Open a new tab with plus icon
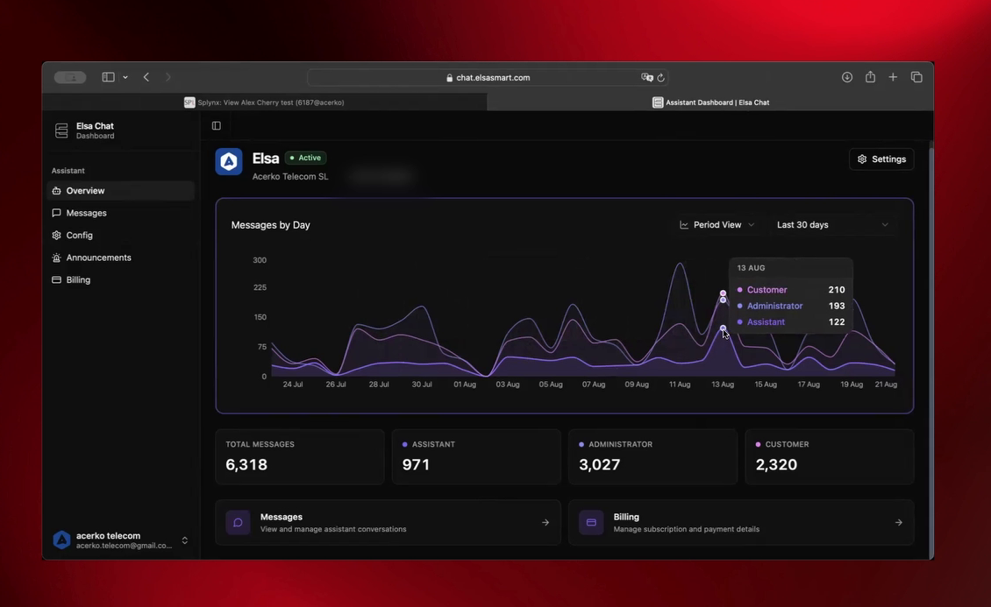 (893, 77)
